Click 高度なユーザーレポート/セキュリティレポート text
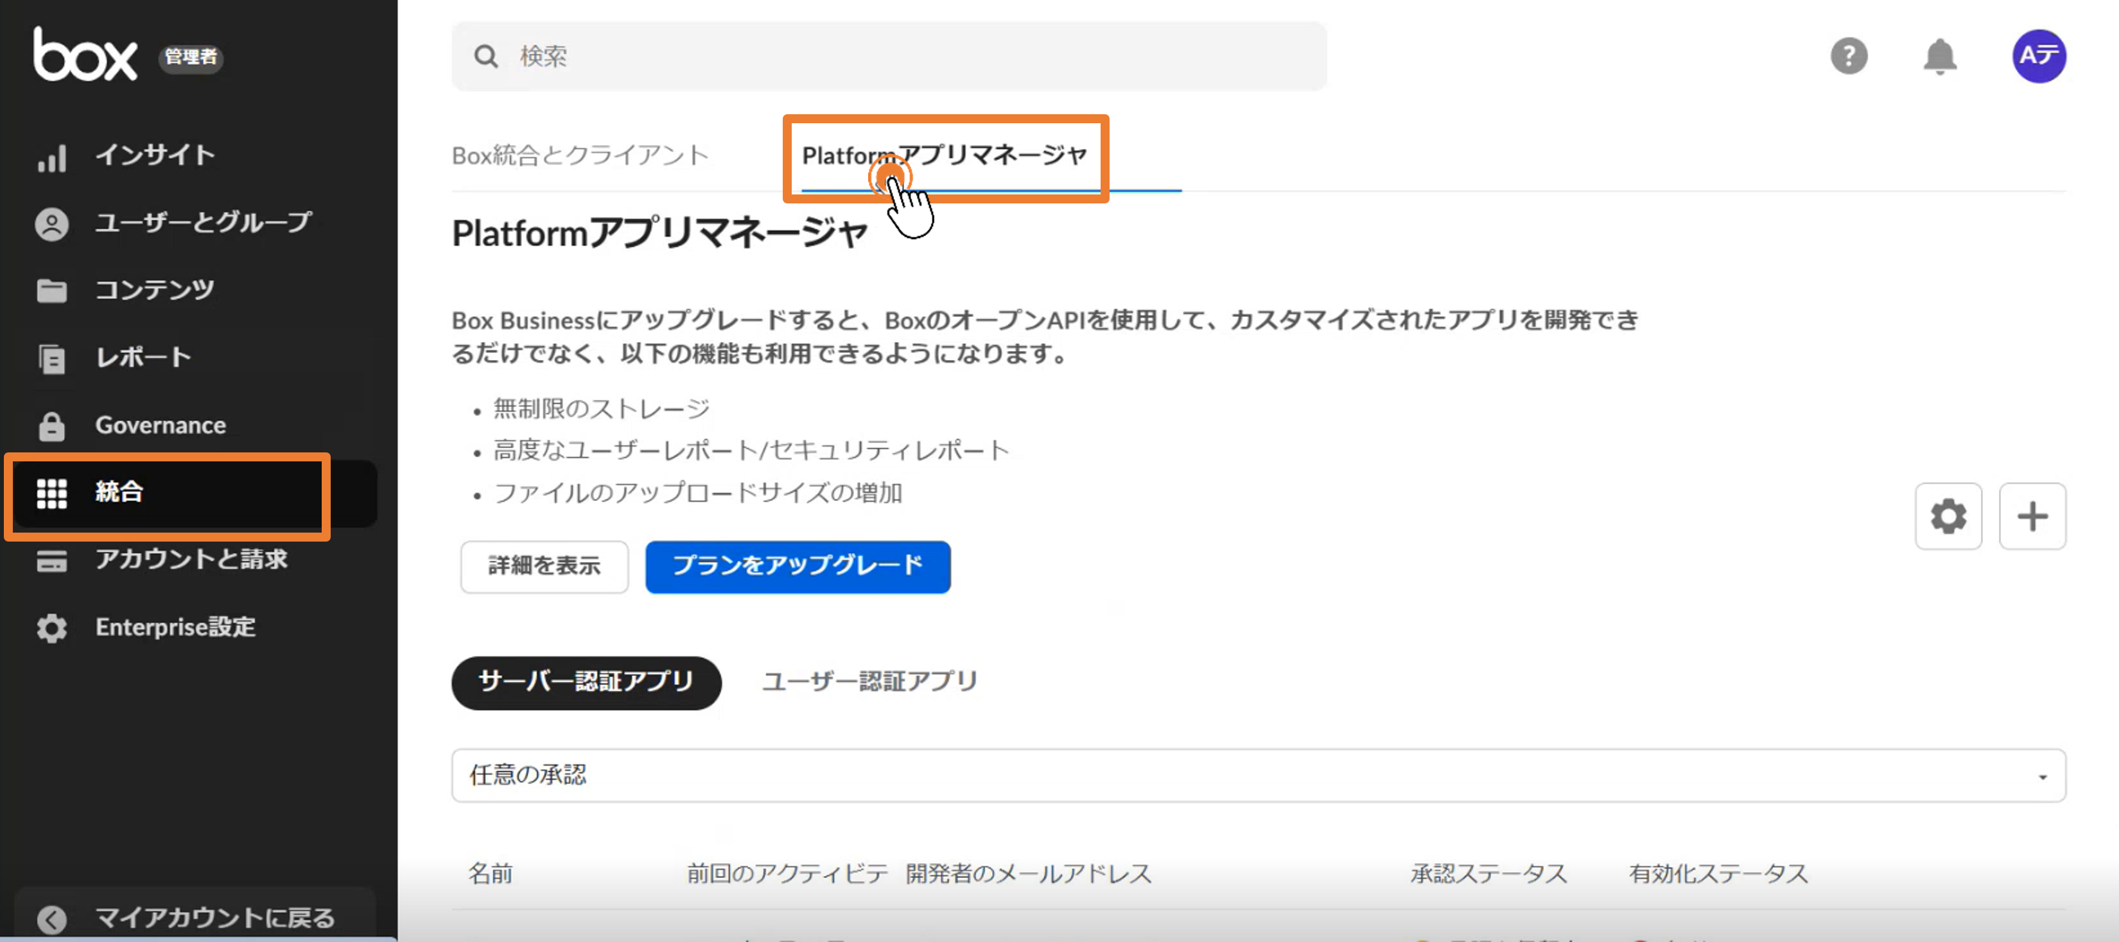Screen dimensions: 2119x942 750,450
